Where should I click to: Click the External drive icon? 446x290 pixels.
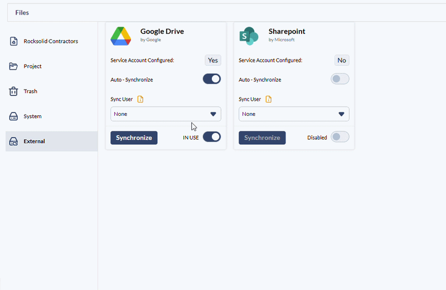click(14, 141)
